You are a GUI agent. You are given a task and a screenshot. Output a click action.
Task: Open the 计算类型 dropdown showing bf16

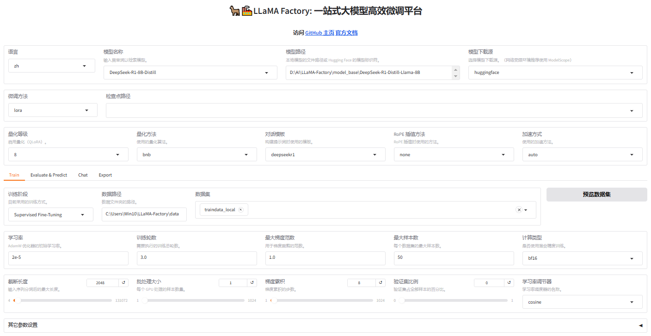(582, 258)
